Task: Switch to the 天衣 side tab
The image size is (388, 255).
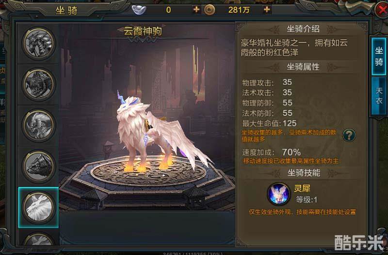Action: tap(379, 96)
